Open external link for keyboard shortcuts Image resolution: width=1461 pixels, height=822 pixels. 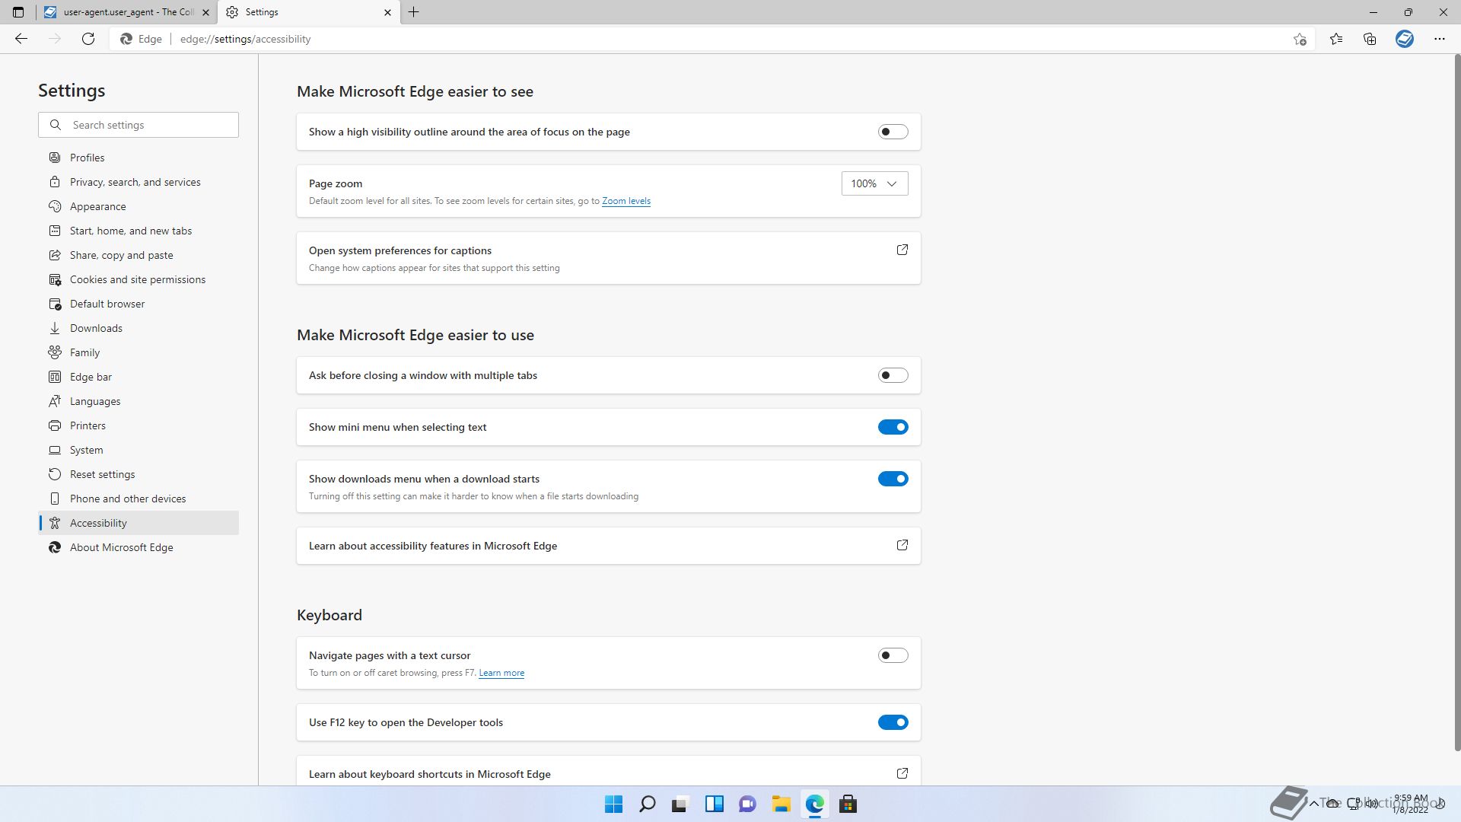902,773
